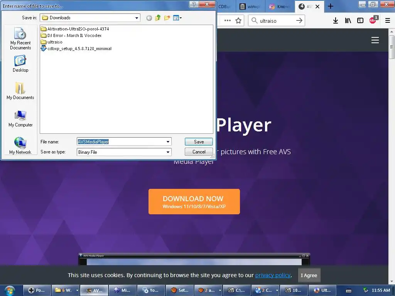Viewport: 395px width, 296px height.
Task: Open page actions three-dots menu
Action: click(x=228, y=21)
